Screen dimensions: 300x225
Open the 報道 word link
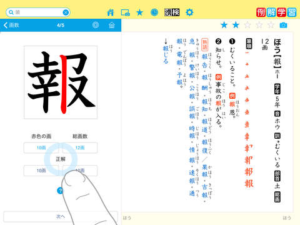pos(204,126)
